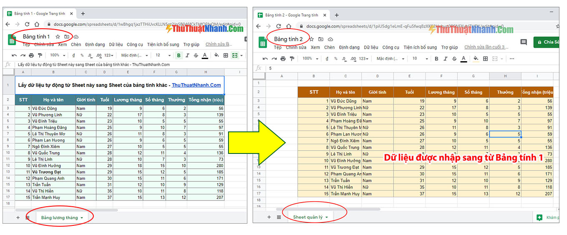Open borders tool in Bảng tính 1
567x235 pixels.
[x=226, y=55]
